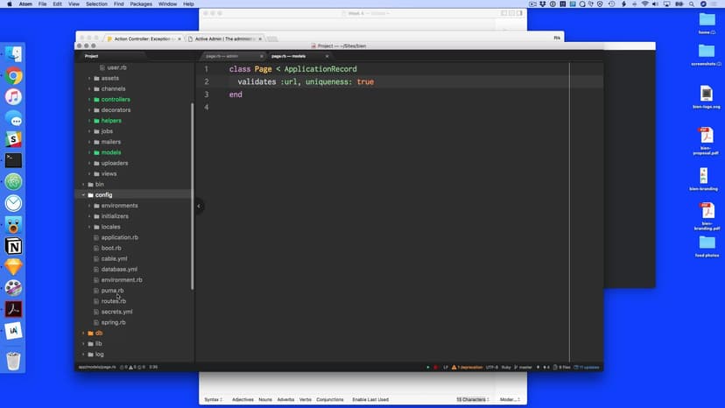
Task: Open the Notion app in the dock
Action: coord(14,245)
